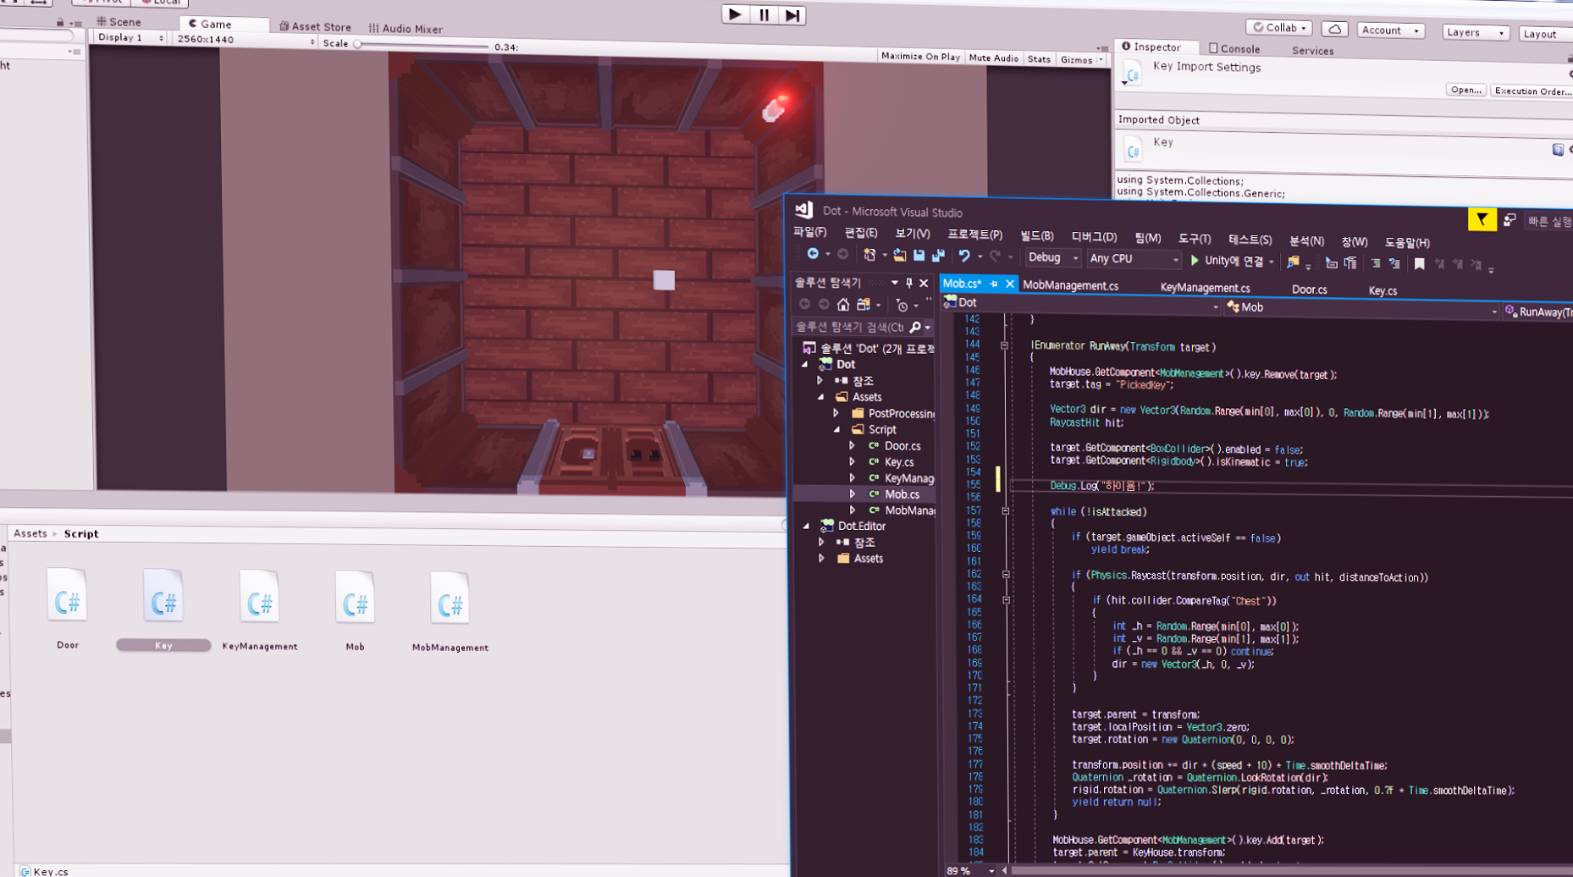Open the Debug configuration dropdown

pyautogui.click(x=1052, y=257)
